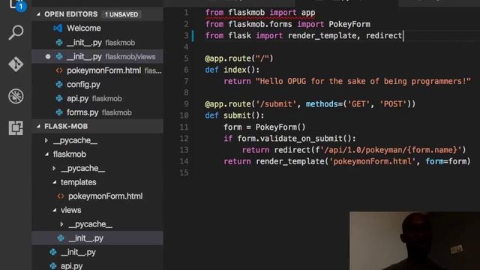Click 'def index():' function definition
The width and height of the screenshot is (480, 270).
(232, 70)
